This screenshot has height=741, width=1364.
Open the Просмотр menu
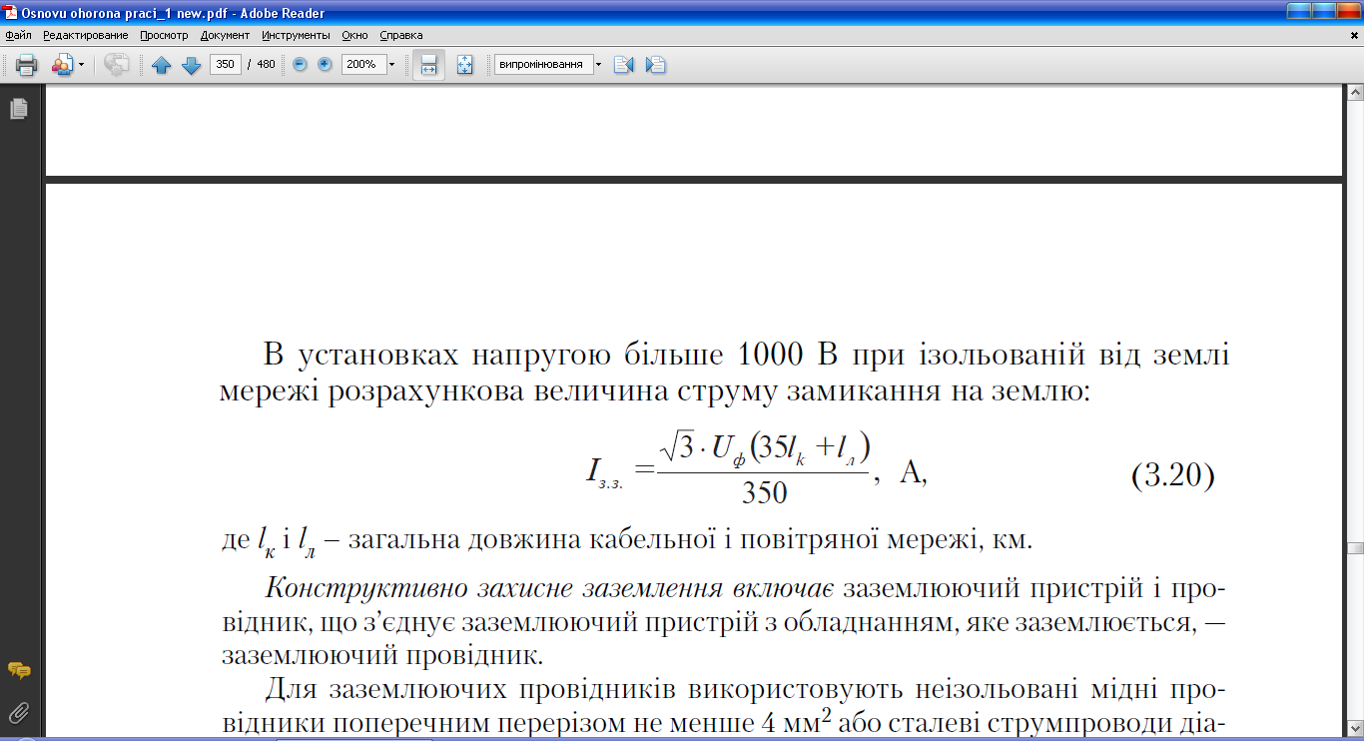pyautogui.click(x=165, y=35)
